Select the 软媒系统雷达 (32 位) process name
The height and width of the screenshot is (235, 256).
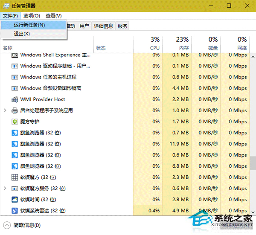tap(43, 211)
